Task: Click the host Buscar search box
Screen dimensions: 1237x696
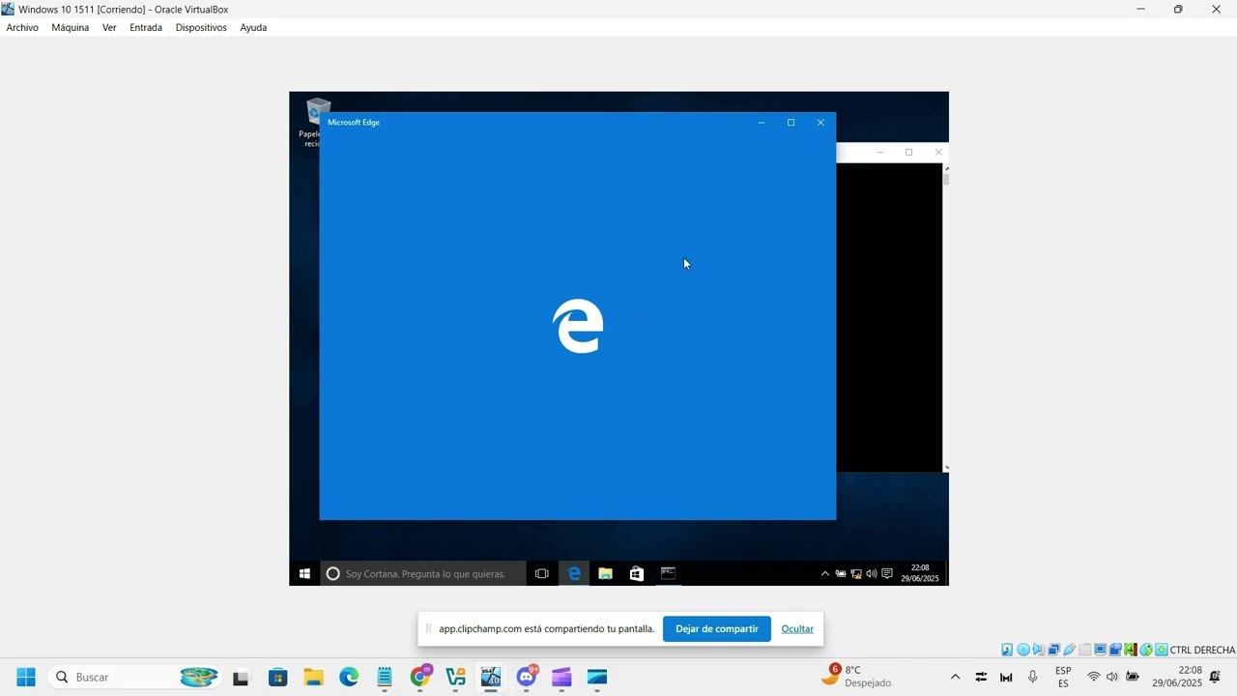Action: pos(135,677)
